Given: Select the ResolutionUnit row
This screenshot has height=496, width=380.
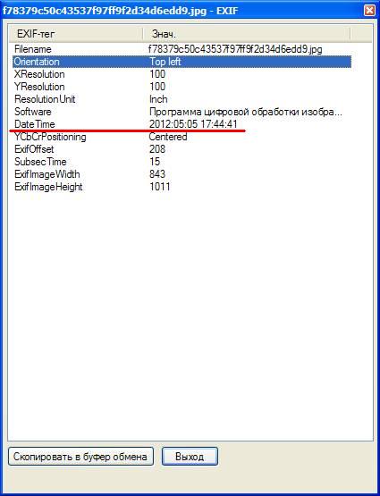Looking at the screenshot, I should tap(182, 99).
